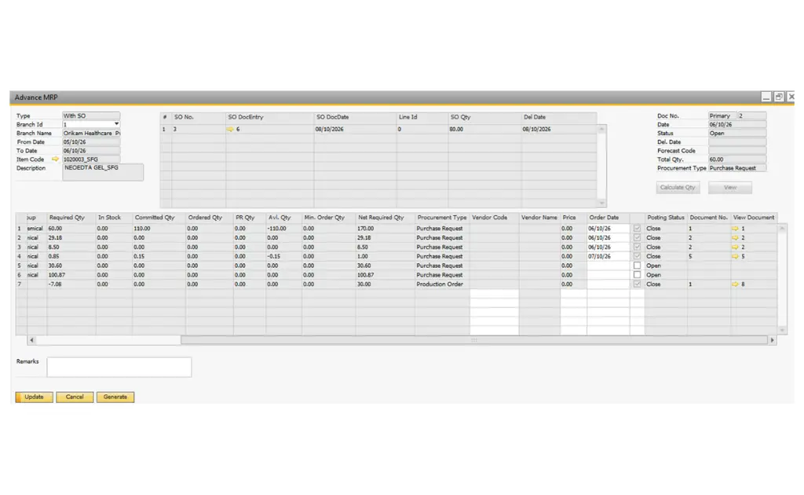
Task: Click down arrow of SO grid scrollbar
Action: [601, 203]
